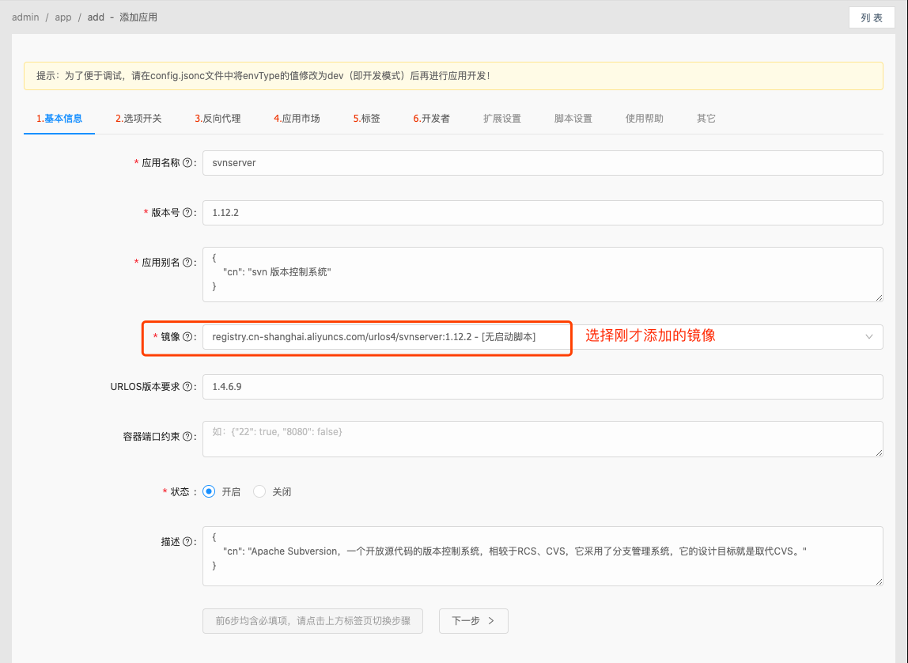Click the 版本号 input field
This screenshot has width=908, height=663.
(543, 213)
